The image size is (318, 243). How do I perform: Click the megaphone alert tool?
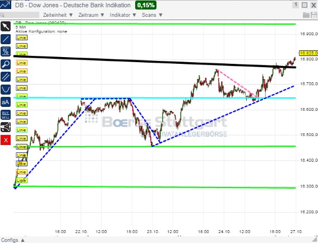click(x=6, y=127)
